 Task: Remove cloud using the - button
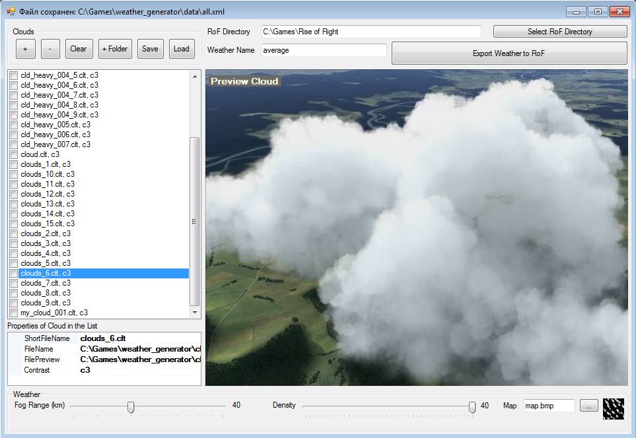50,49
